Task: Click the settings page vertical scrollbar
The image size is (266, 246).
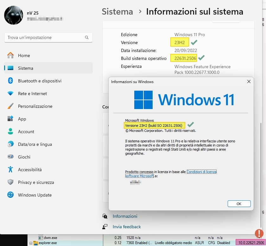Action: [261, 175]
